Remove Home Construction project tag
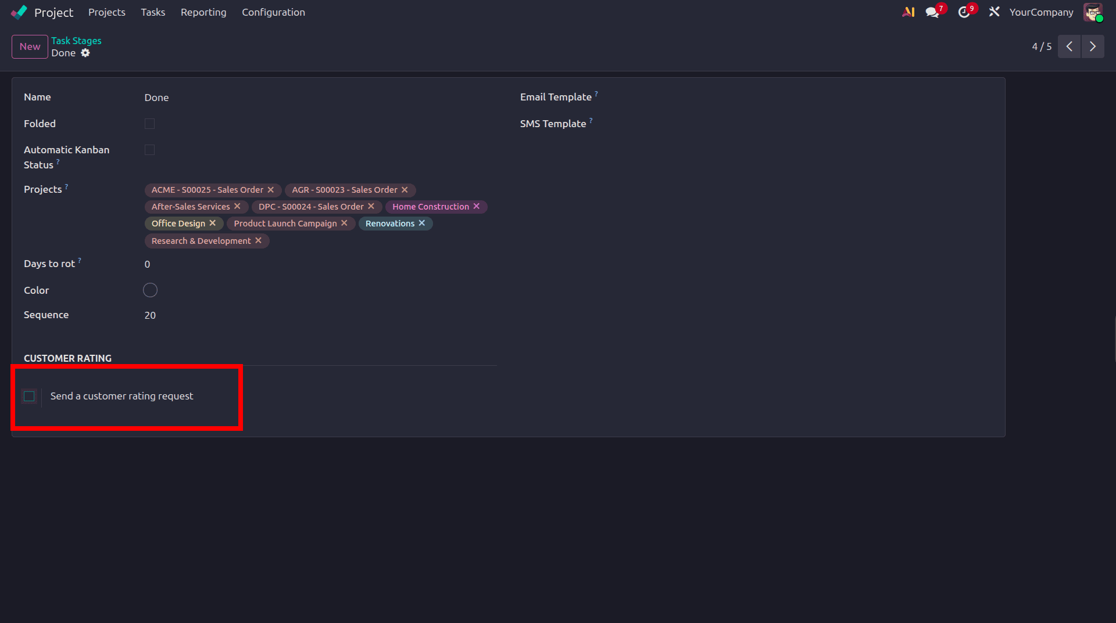 [x=477, y=206]
